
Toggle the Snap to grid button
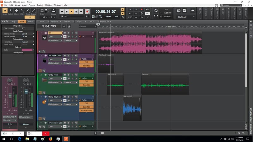[x=42, y=11]
